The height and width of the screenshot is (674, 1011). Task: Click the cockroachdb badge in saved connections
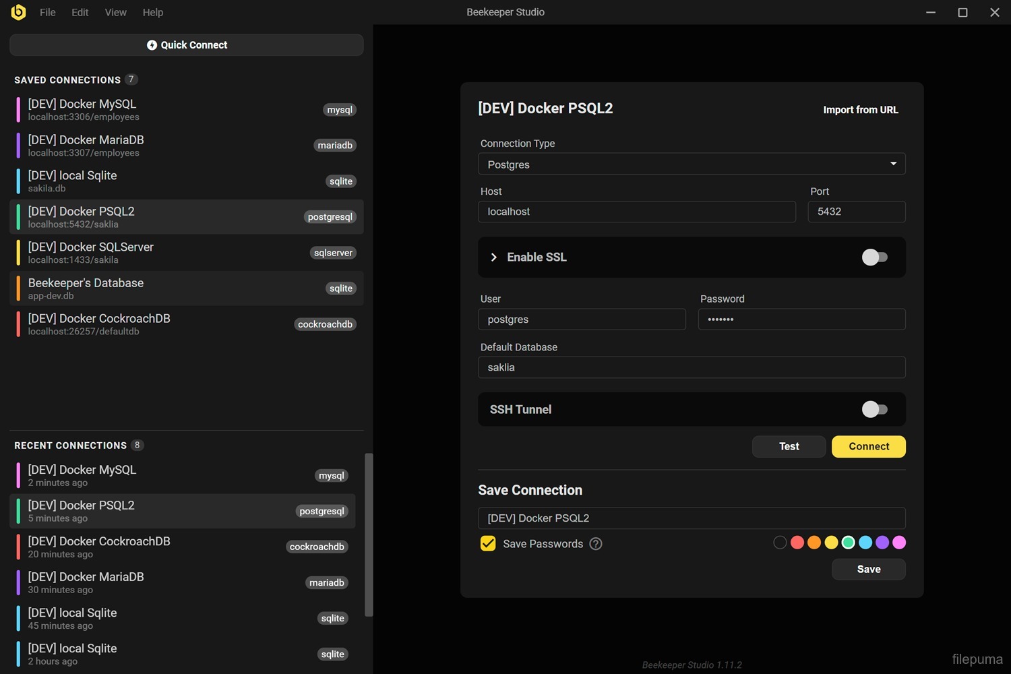(325, 324)
